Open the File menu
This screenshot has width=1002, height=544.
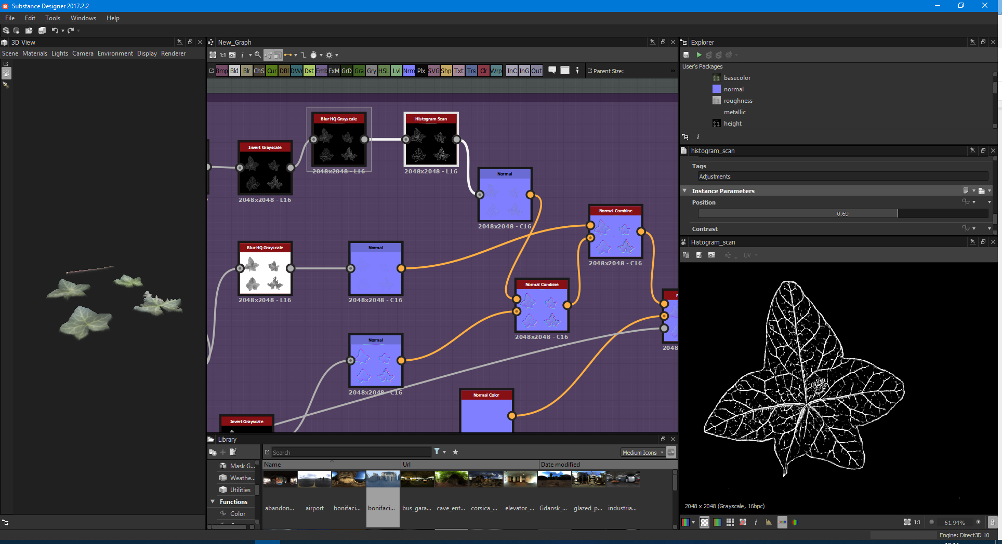(10, 18)
